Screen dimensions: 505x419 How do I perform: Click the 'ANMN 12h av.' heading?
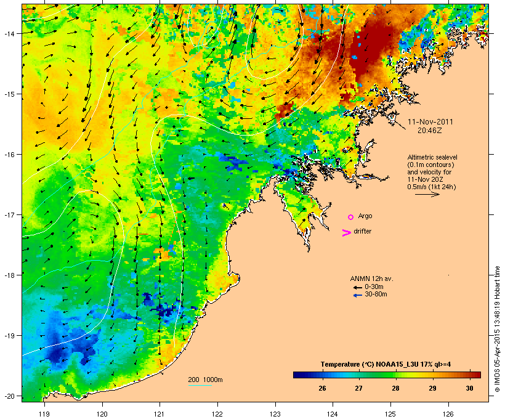[x=371, y=279]
